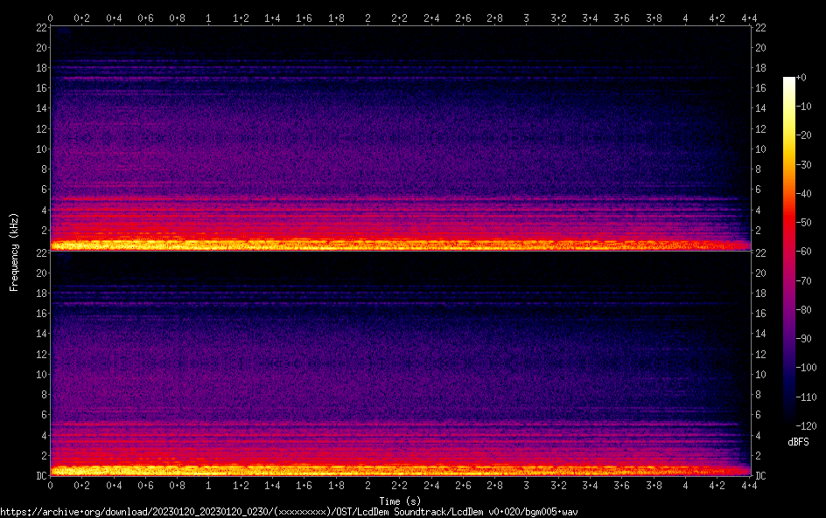This screenshot has height=518, width=826.
Task: Click the dBFS label under the color scale
Action: [x=798, y=442]
